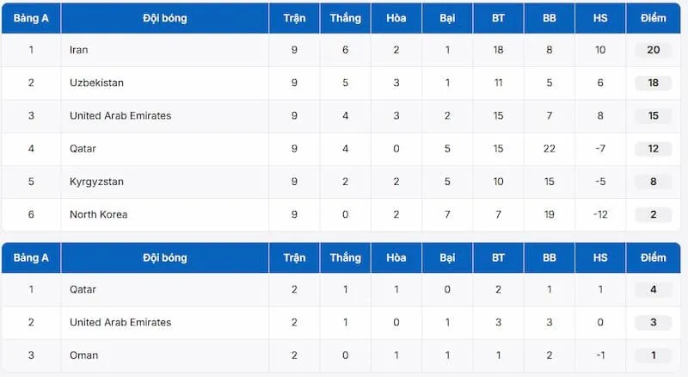This screenshot has width=688, height=377.
Task: Click first table's Đội bóng column header
Action: tap(164, 18)
